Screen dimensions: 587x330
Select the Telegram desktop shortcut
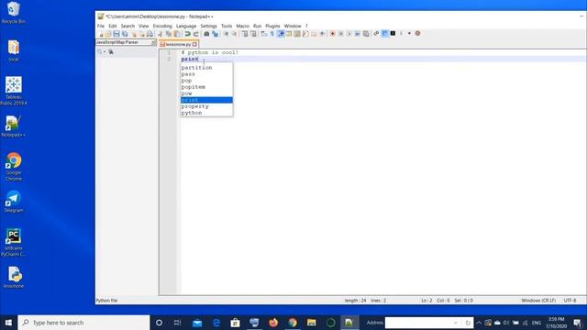pos(14,202)
